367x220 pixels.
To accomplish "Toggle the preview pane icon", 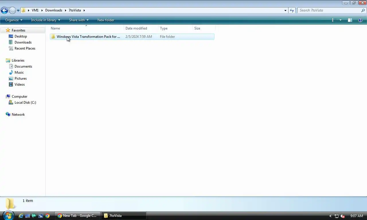I will tap(350, 20).
